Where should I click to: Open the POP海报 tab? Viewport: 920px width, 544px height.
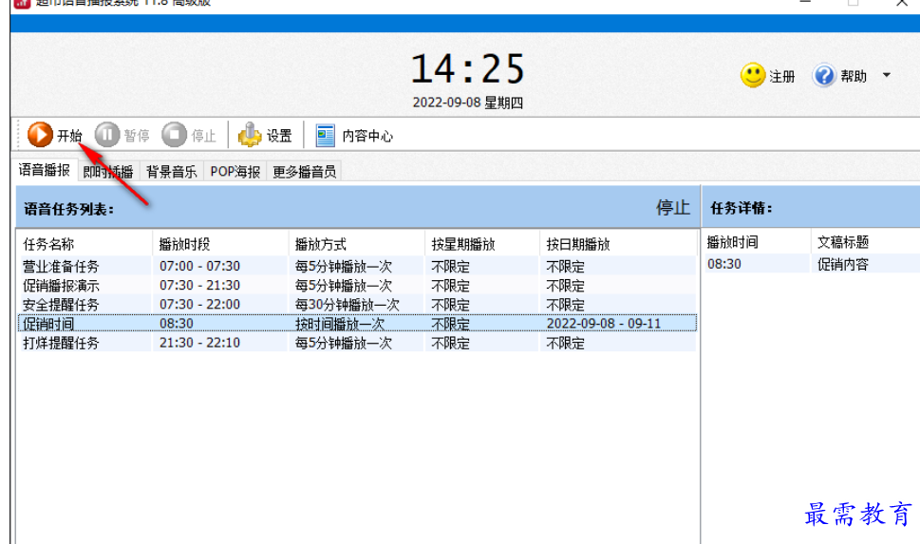pos(235,172)
